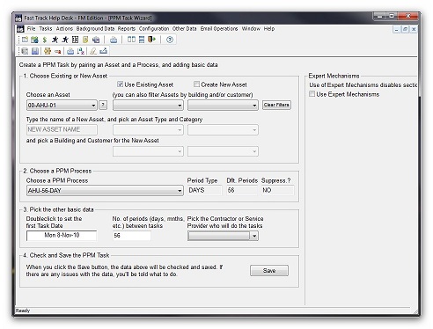Image resolution: width=433 pixels, height=329 pixels.
Task: Click the stacked blue pages toolbar icon
Action: point(96,40)
